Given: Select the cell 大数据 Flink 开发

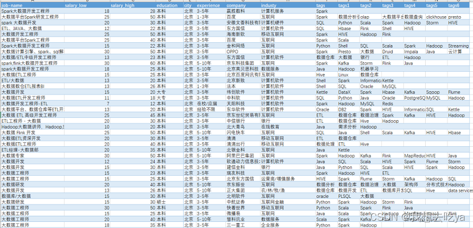Looking at the screenshot, I should tap(32, 133).
